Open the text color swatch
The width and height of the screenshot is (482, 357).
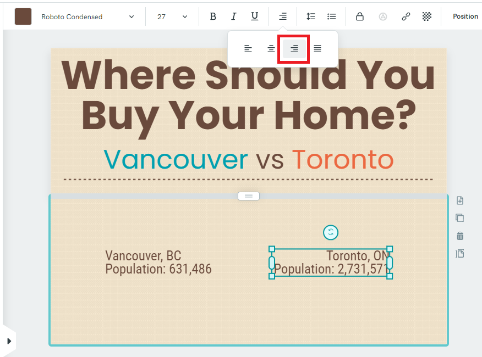point(23,16)
